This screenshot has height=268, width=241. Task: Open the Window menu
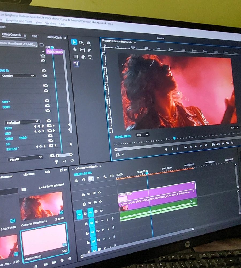[51, 24]
